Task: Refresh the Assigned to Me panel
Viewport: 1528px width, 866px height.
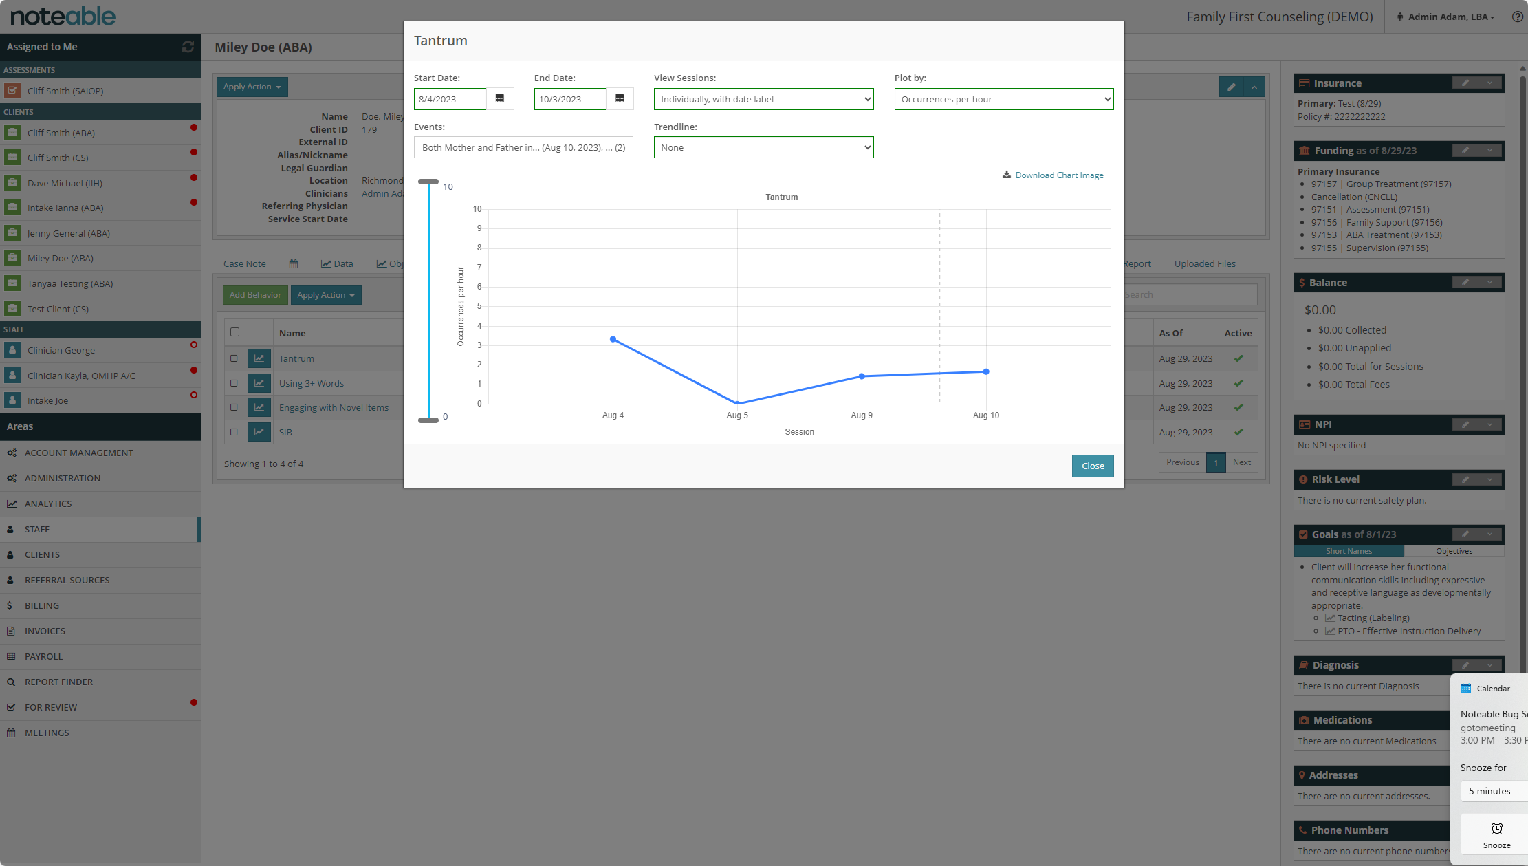Action: tap(188, 47)
